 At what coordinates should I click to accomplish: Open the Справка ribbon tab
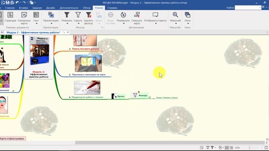tap(112, 8)
